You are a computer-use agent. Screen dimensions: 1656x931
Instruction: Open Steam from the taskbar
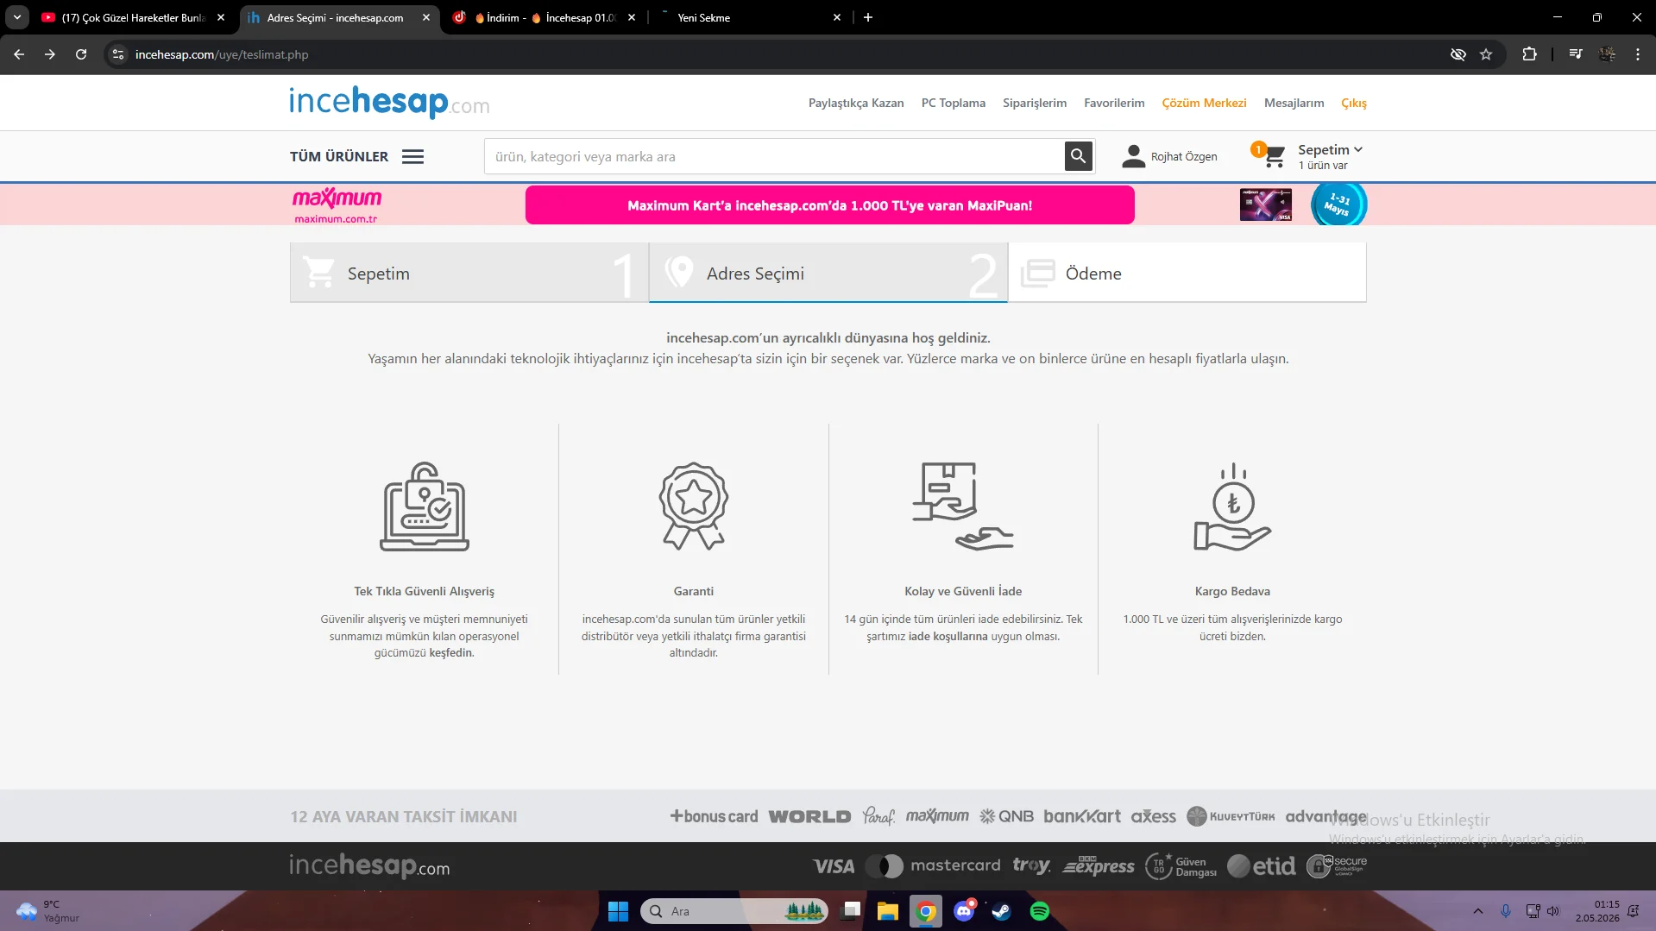pos(1001,911)
